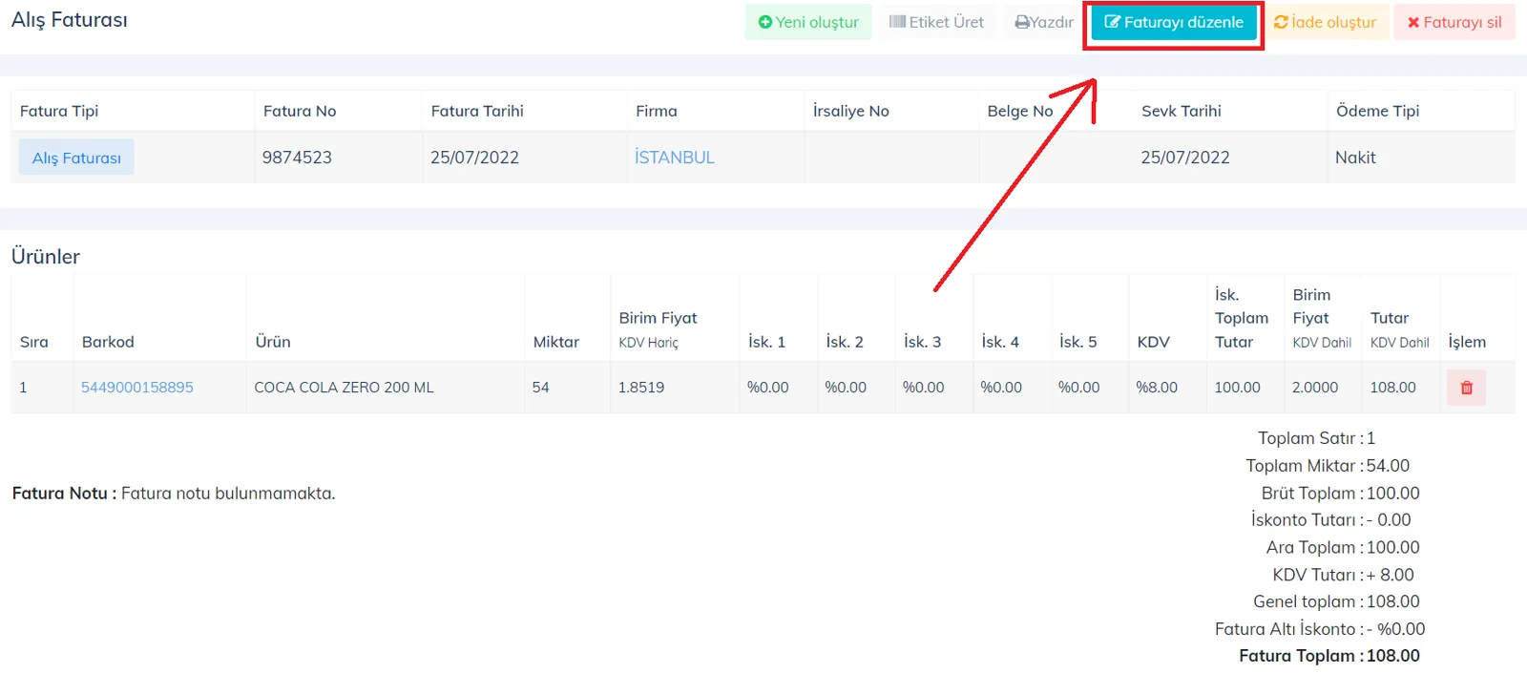Click the İrsaliye No column header

point(851,111)
